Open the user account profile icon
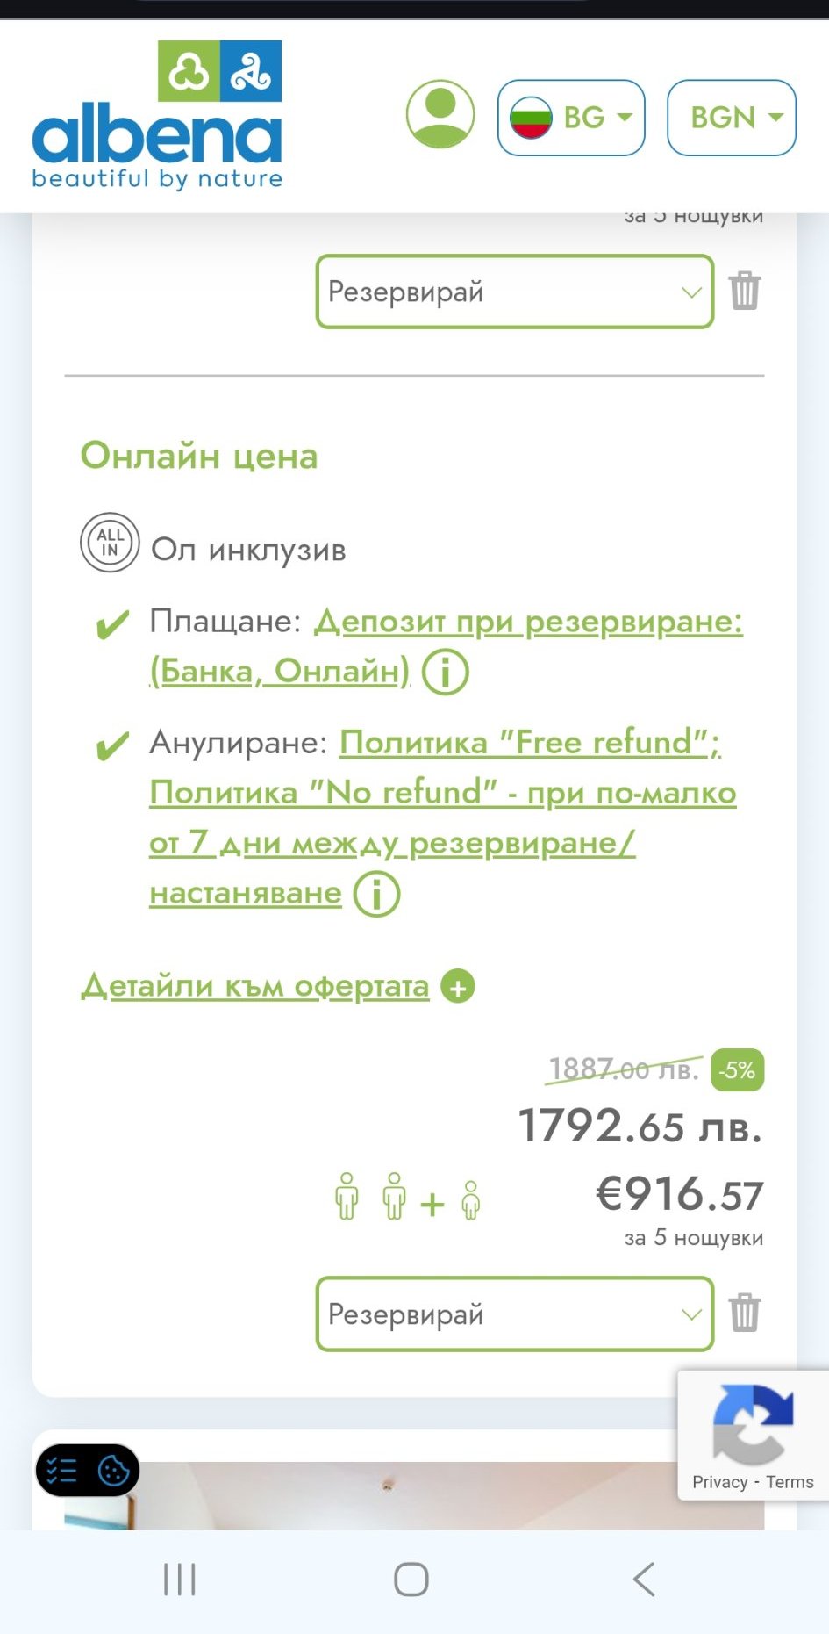Viewport: 829px width, 1634px height. (440, 115)
